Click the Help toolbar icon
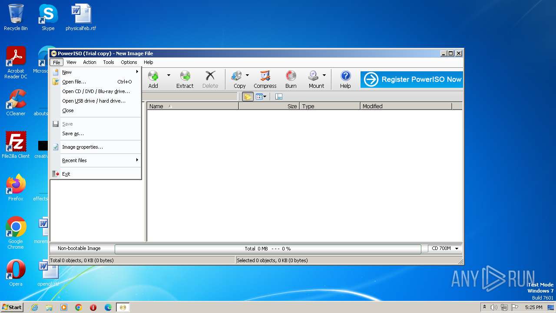This screenshot has width=556, height=313. coord(345,80)
